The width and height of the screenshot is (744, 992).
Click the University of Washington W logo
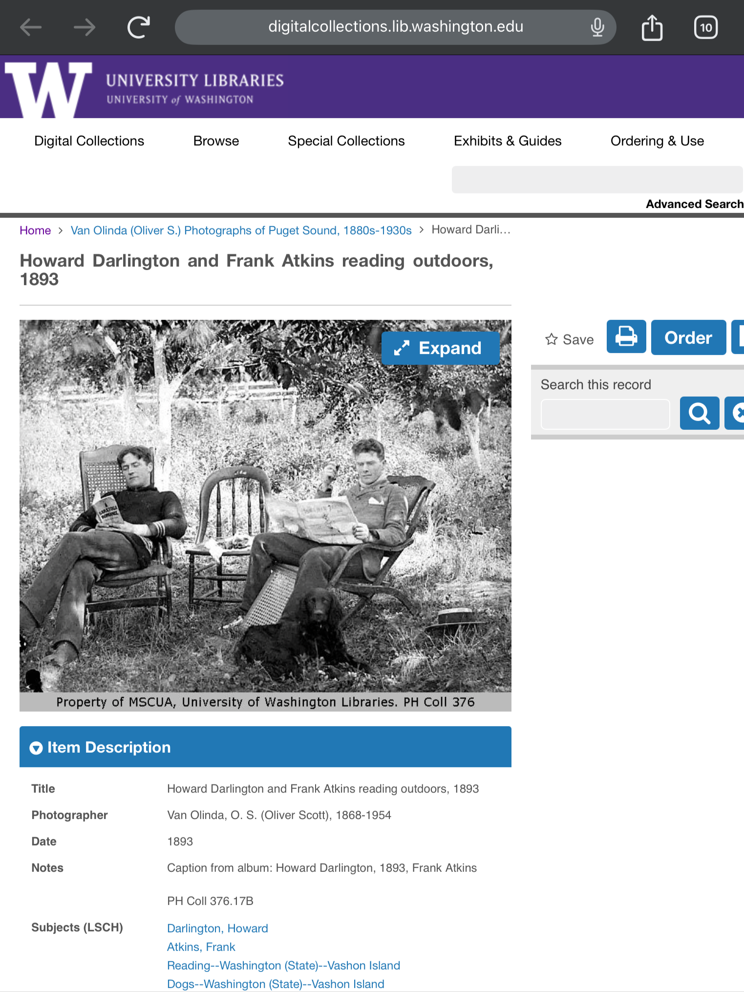(49, 89)
